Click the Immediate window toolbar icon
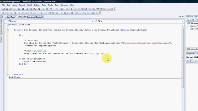The image size is (198, 111). pos(112,9)
